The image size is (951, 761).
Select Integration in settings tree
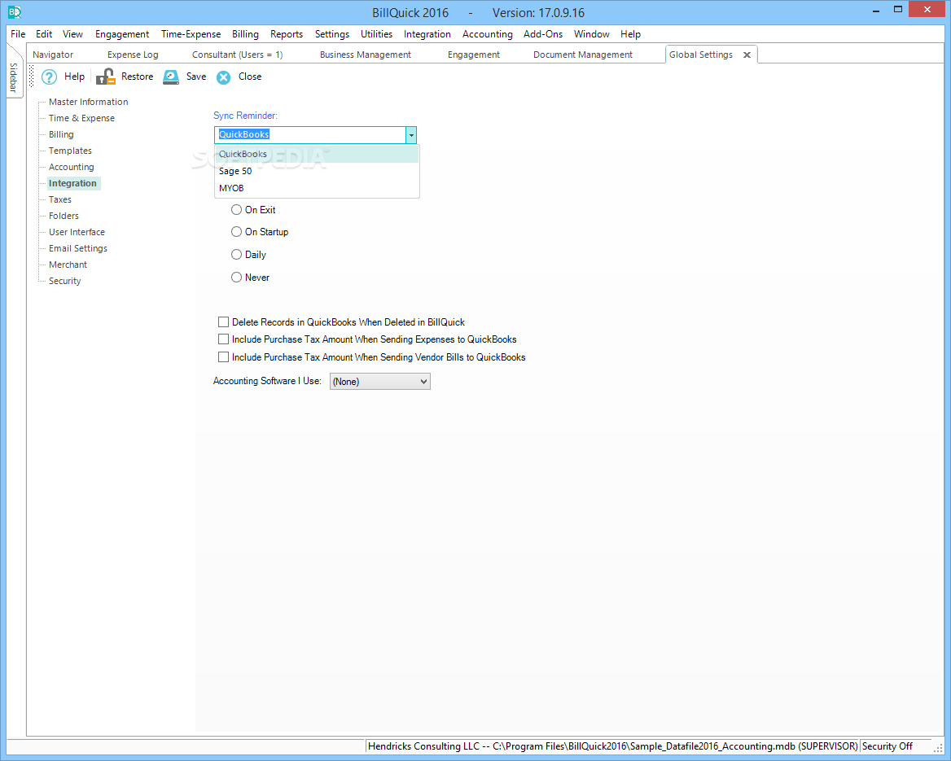pyautogui.click(x=73, y=183)
